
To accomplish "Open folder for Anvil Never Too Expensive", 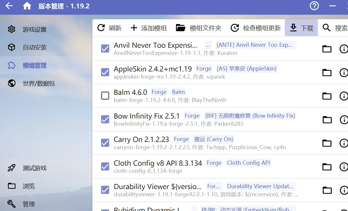I will pyautogui.click(x=327, y=49).
